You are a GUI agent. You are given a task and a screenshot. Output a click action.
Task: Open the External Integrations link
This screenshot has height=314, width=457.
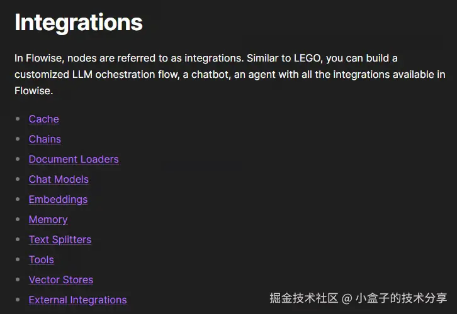coord(77,300)
